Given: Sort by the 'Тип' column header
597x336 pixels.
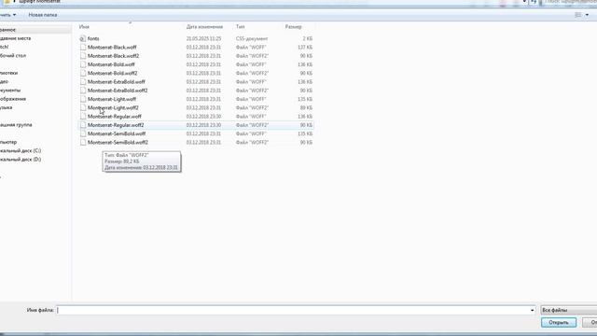Looking at the screenshot, I should pyautogui.click(x=241, y=27).
